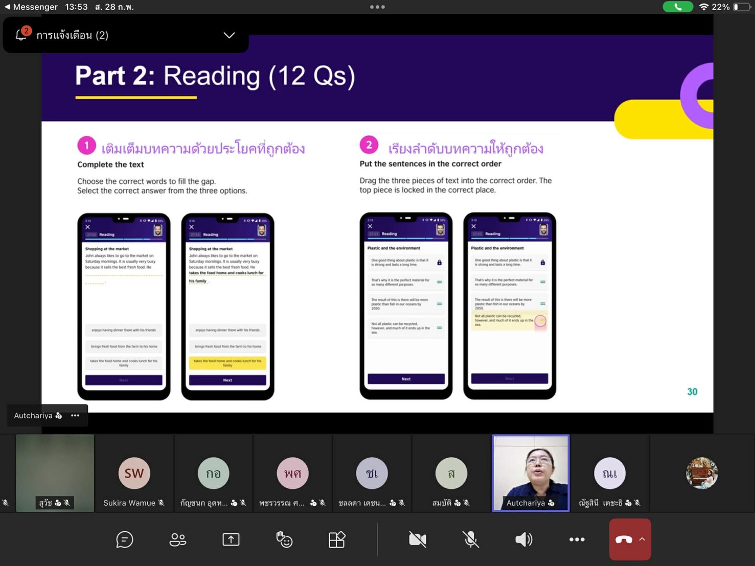Expand the notifications dropdown chevron
The height and width of the screenshot is (566, 755).
point(229,35)
